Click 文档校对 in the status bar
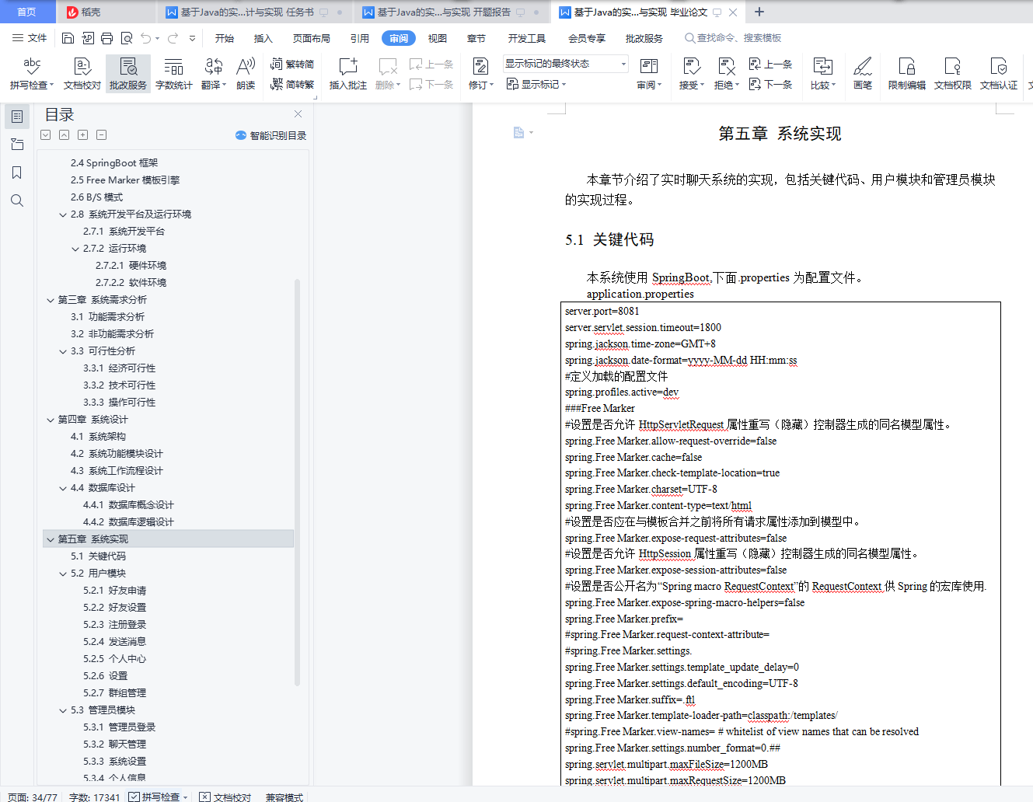Screen dimensions: 1033x802 tap(225, 797)
